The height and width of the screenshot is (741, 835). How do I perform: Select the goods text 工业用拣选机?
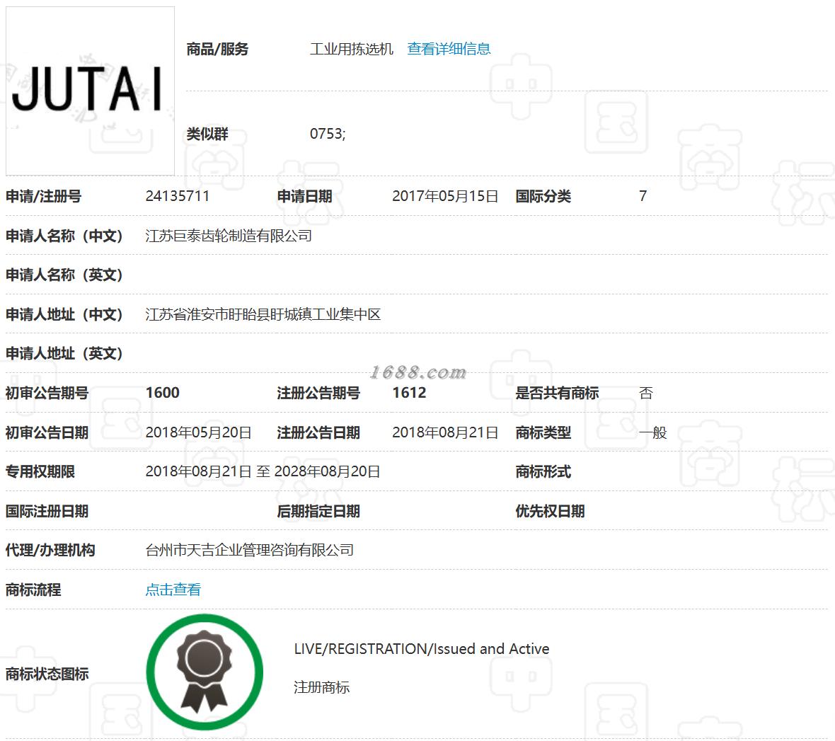click(x=352, y=49)
